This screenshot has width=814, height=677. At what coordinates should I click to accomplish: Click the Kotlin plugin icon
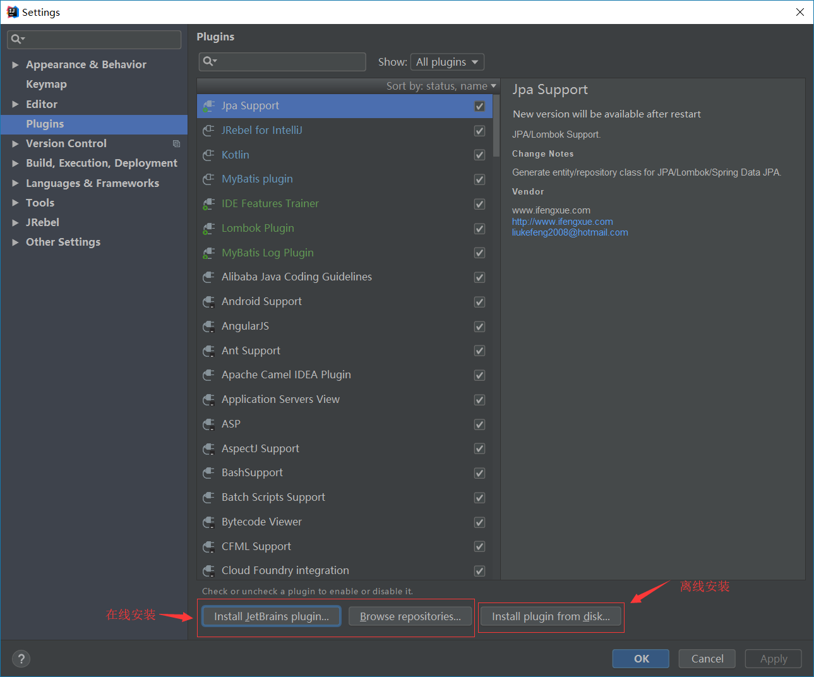(x=208, y=155)
